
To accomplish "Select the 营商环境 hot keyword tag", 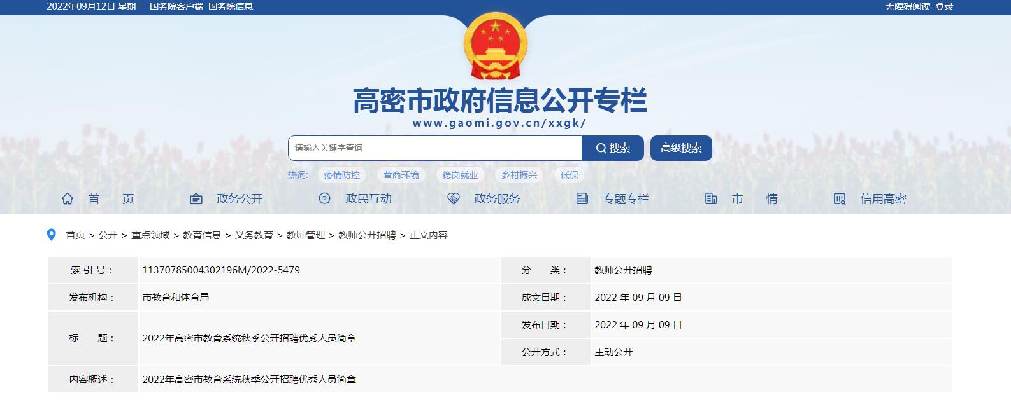I will pyautogui.click(x=401, y=175).
